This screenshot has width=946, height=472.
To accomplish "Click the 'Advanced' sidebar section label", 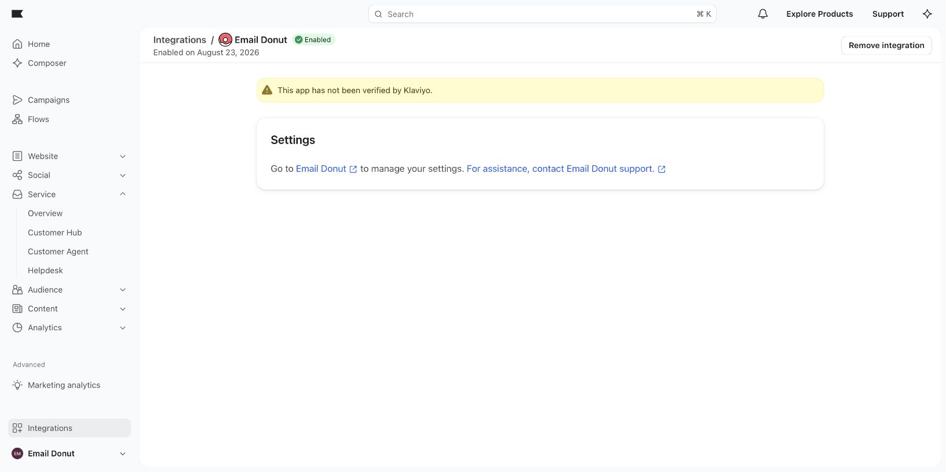I will pos(29,364).
